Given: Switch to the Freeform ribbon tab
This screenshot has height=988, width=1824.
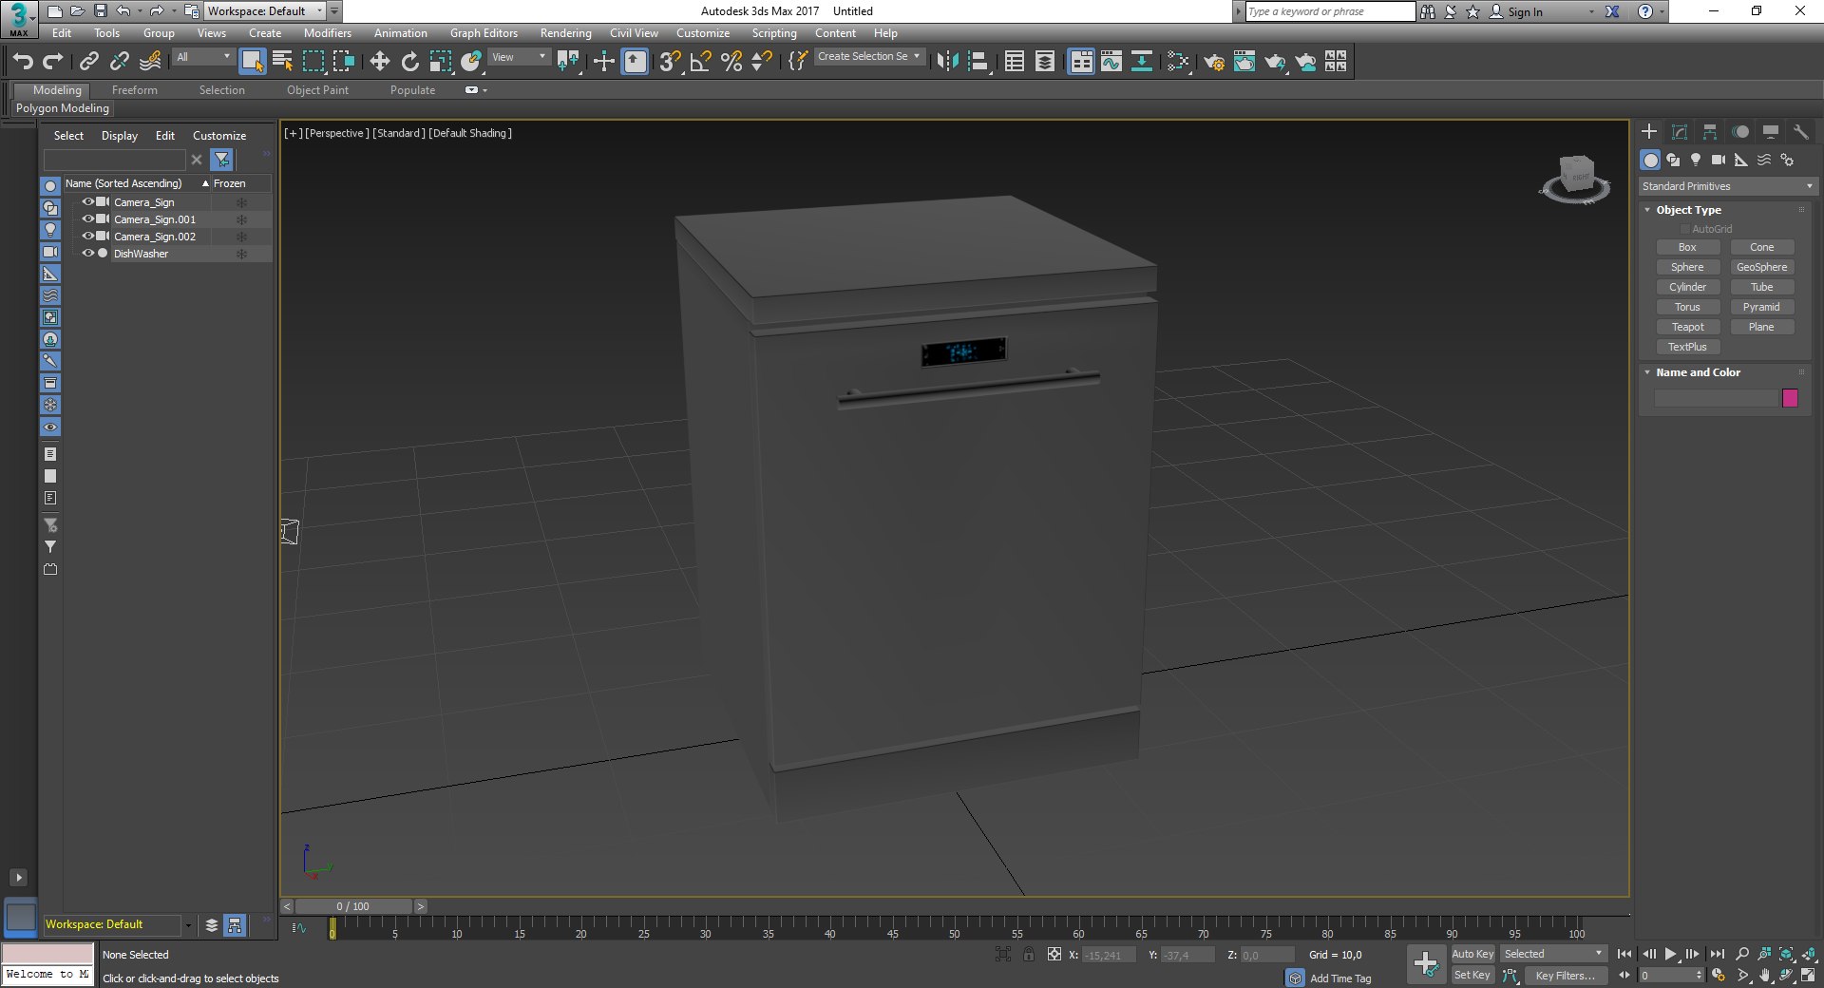Looking at the screenshot, I should pyautogui.click(x=135, y=90).
